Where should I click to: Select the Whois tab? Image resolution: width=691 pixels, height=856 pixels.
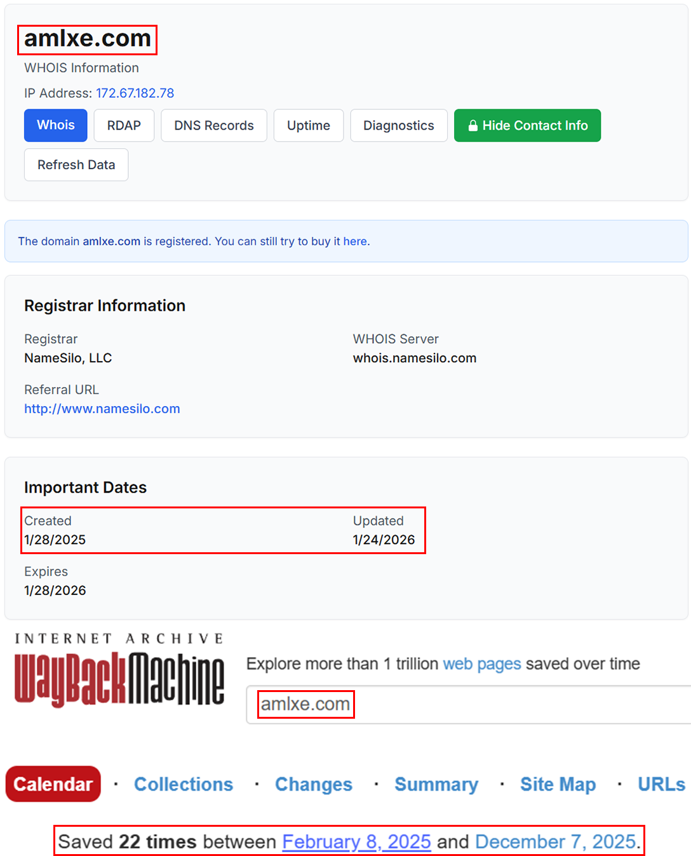click(55, 125)
